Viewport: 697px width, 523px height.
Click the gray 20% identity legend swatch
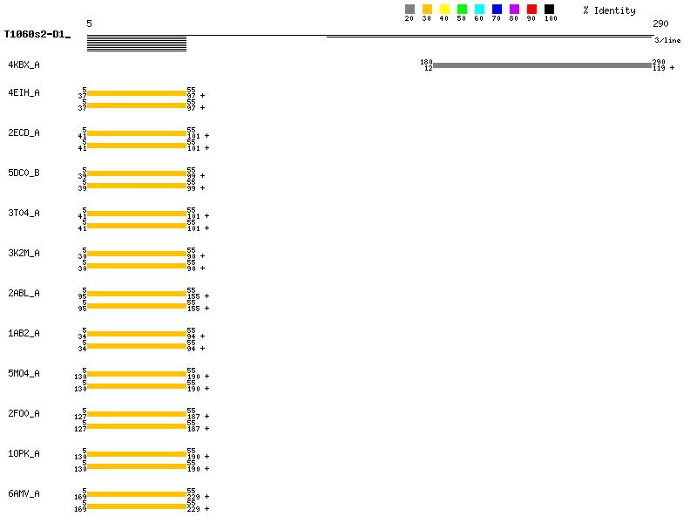click(x=409, y=10)
